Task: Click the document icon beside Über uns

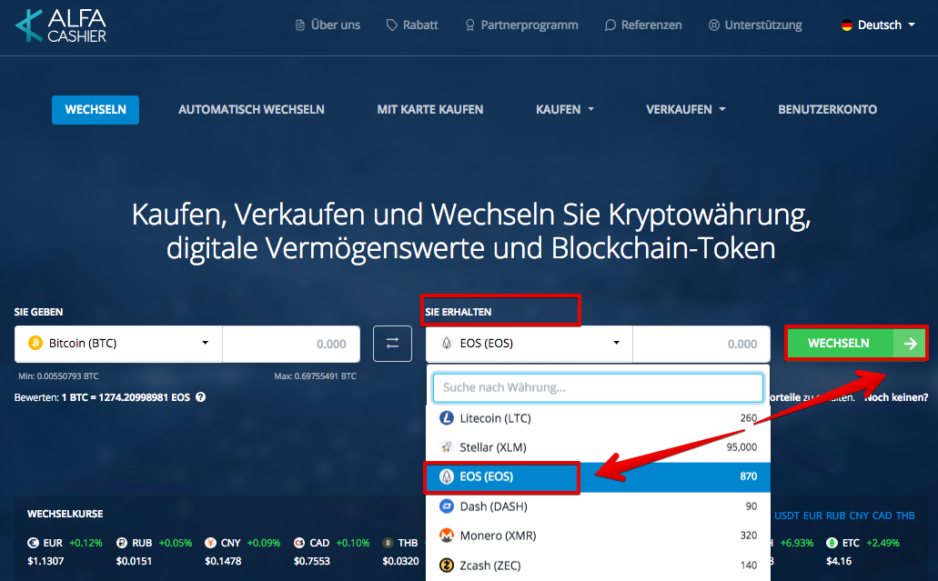Action: click(299, 25)
